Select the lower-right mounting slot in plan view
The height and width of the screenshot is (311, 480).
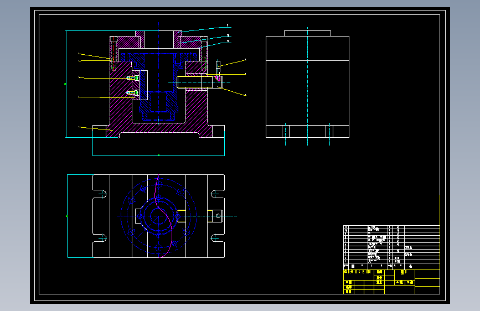[x=218, y=238]
